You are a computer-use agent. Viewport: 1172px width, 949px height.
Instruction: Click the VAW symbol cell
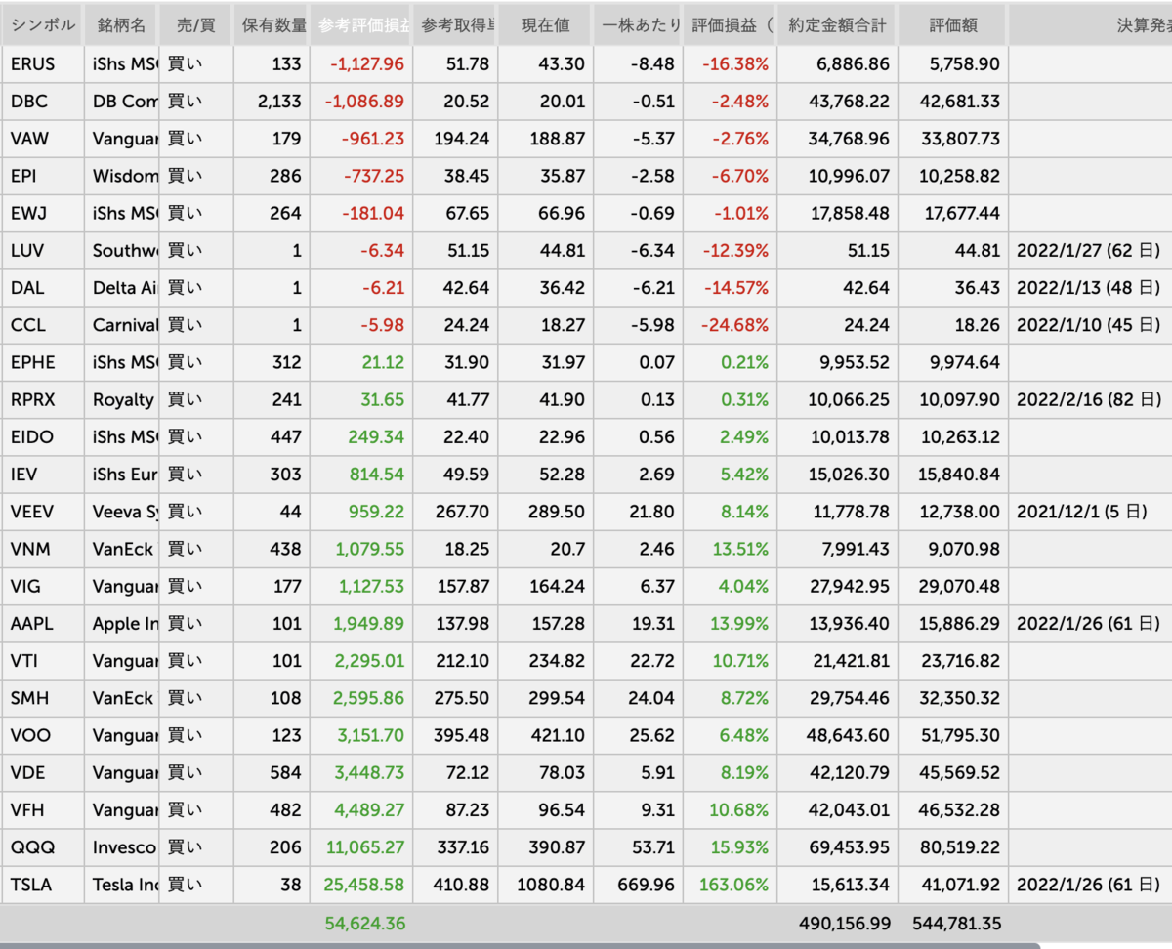pos(42,139)
